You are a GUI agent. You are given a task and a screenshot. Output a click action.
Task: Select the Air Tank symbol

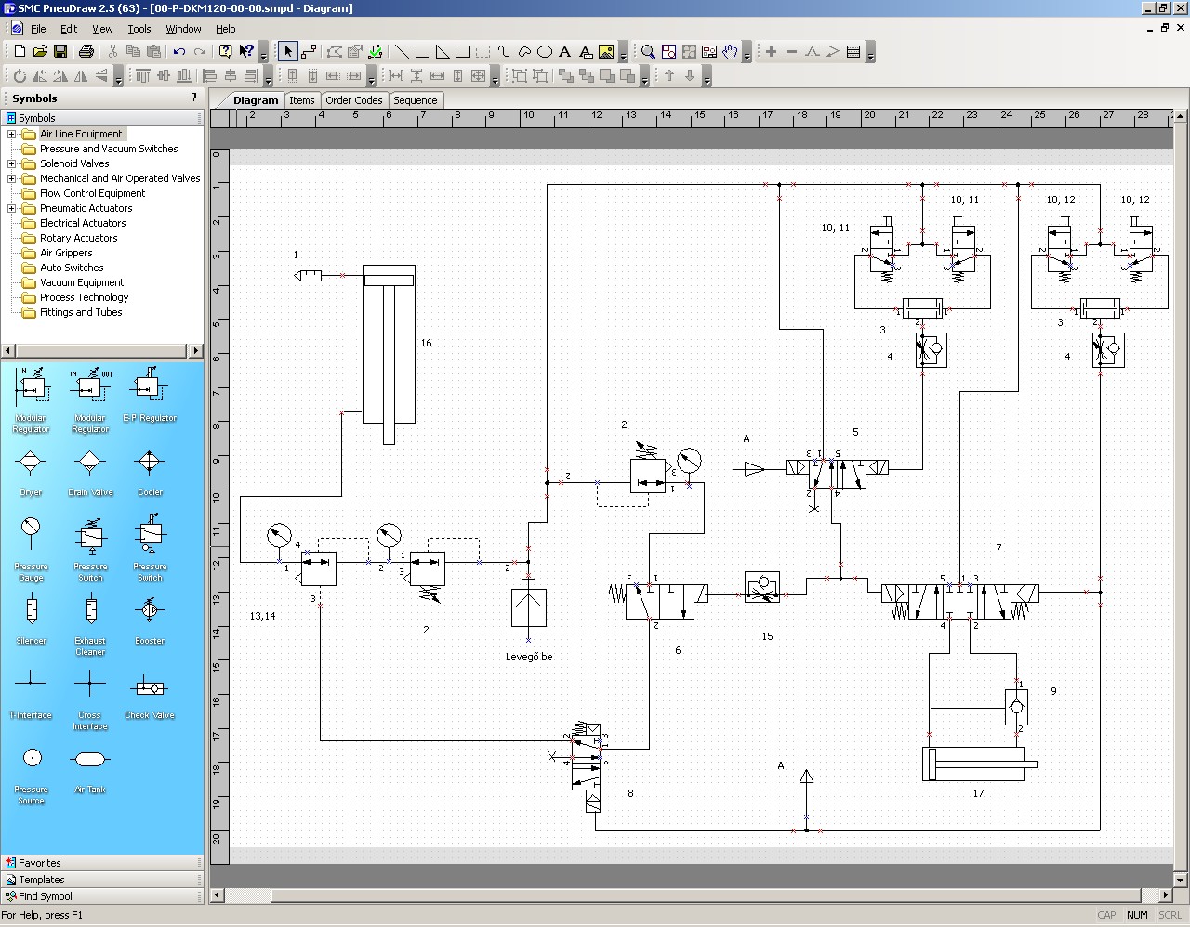[90, 760]
